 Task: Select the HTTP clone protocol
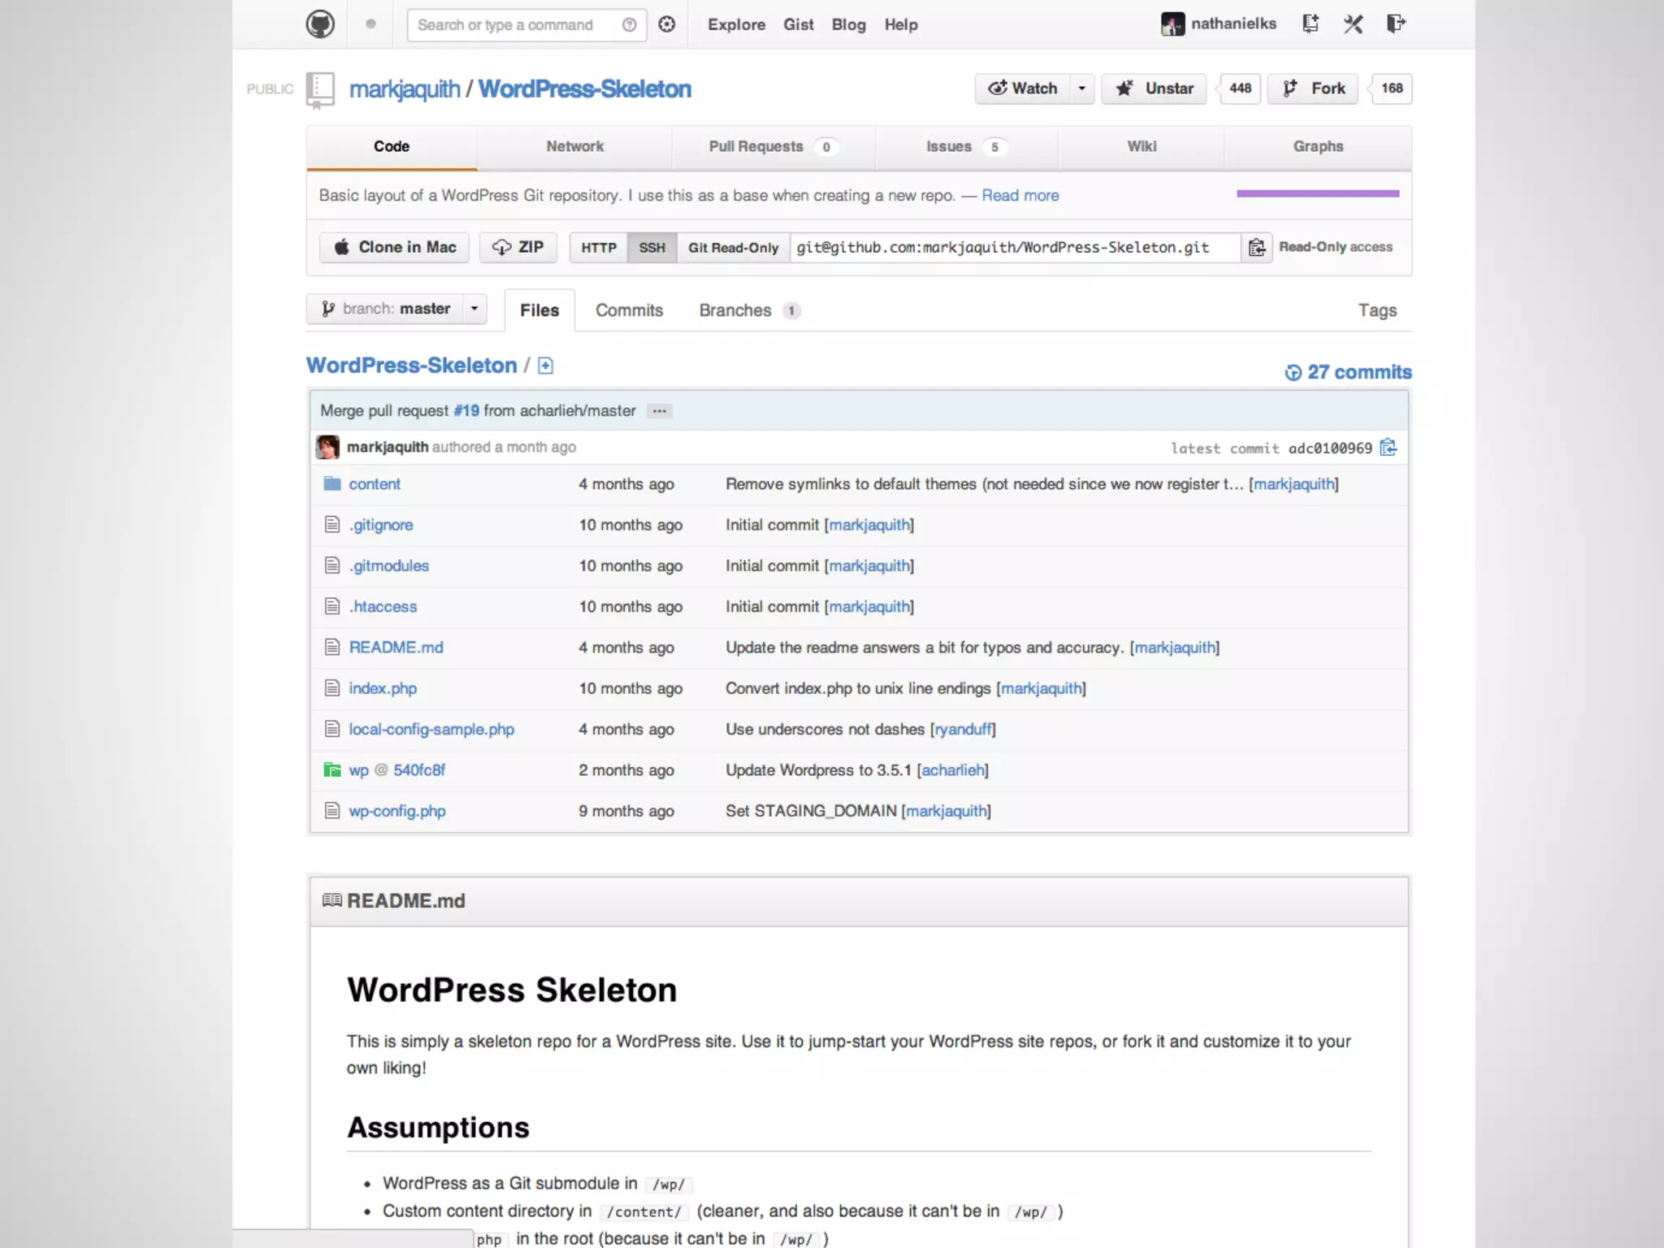[x=599, y=247]
